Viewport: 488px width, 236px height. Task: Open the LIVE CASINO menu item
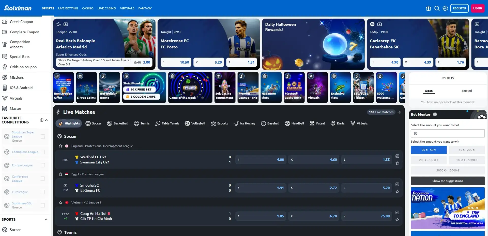point(106,8)
